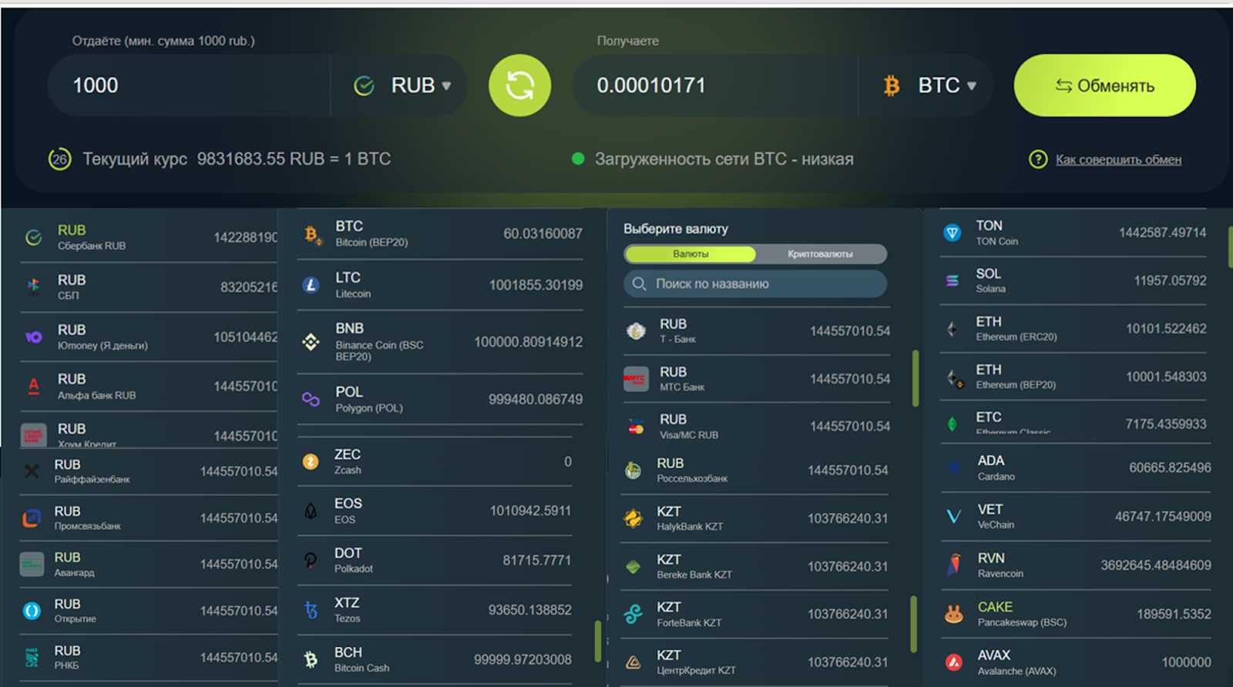Click the ЦентрКредит KZT logo icon
The height and width of the screenshot is (687, 1233).
[x=633, y=662]
